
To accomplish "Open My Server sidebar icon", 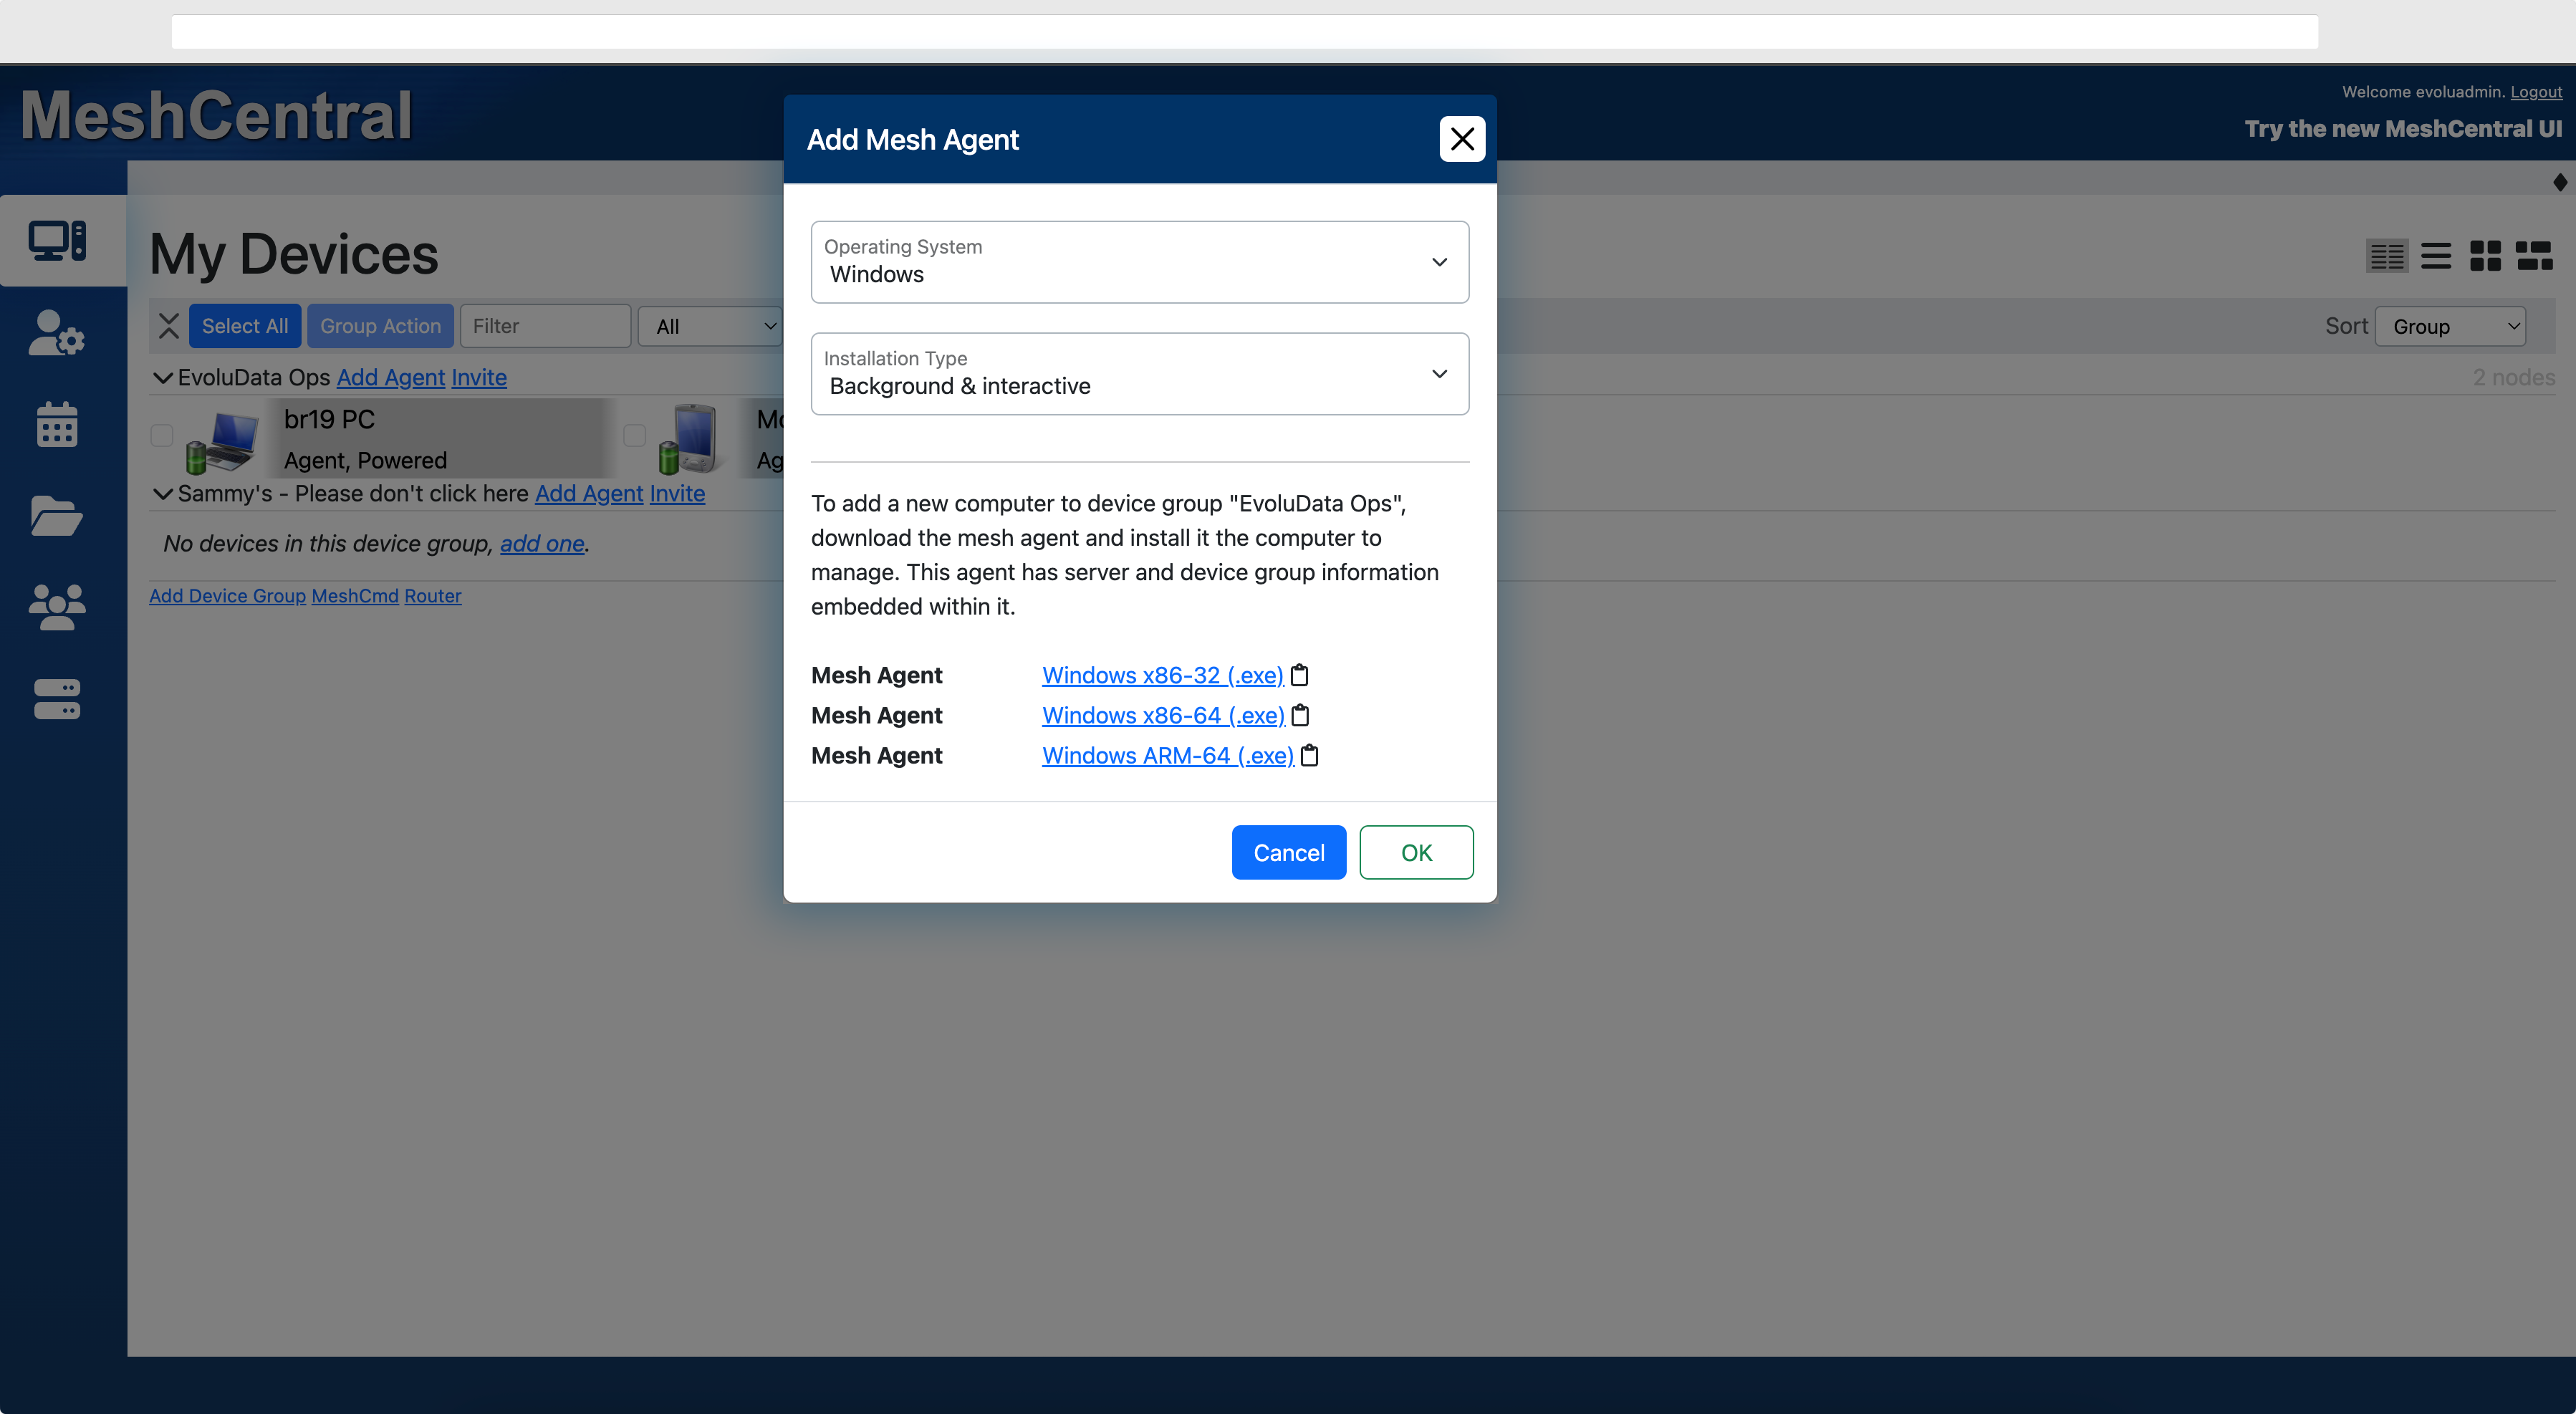I will click(57, 699).
